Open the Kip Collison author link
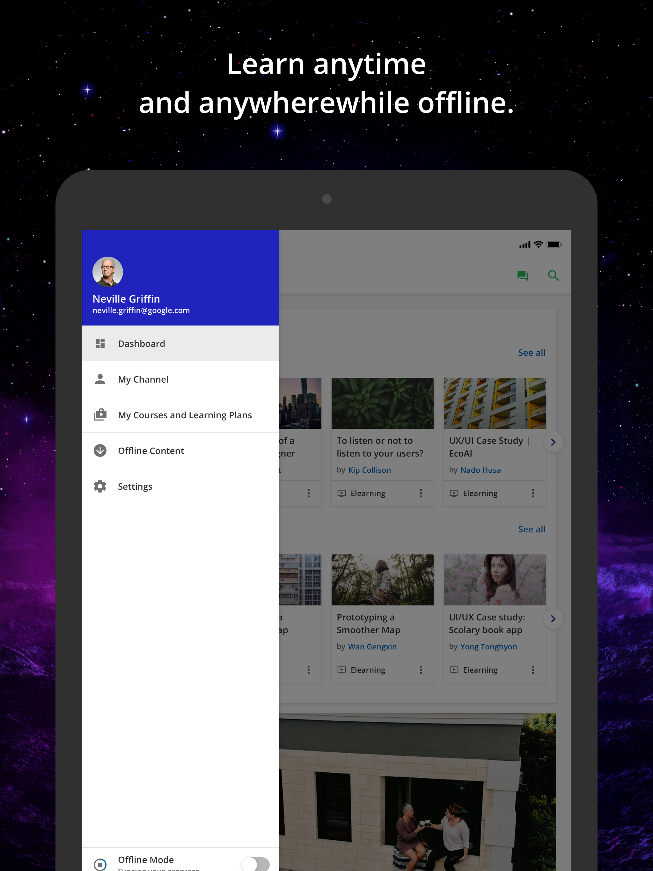The width and height of the screenshot is (653, 871). click(x=369, y=470)
